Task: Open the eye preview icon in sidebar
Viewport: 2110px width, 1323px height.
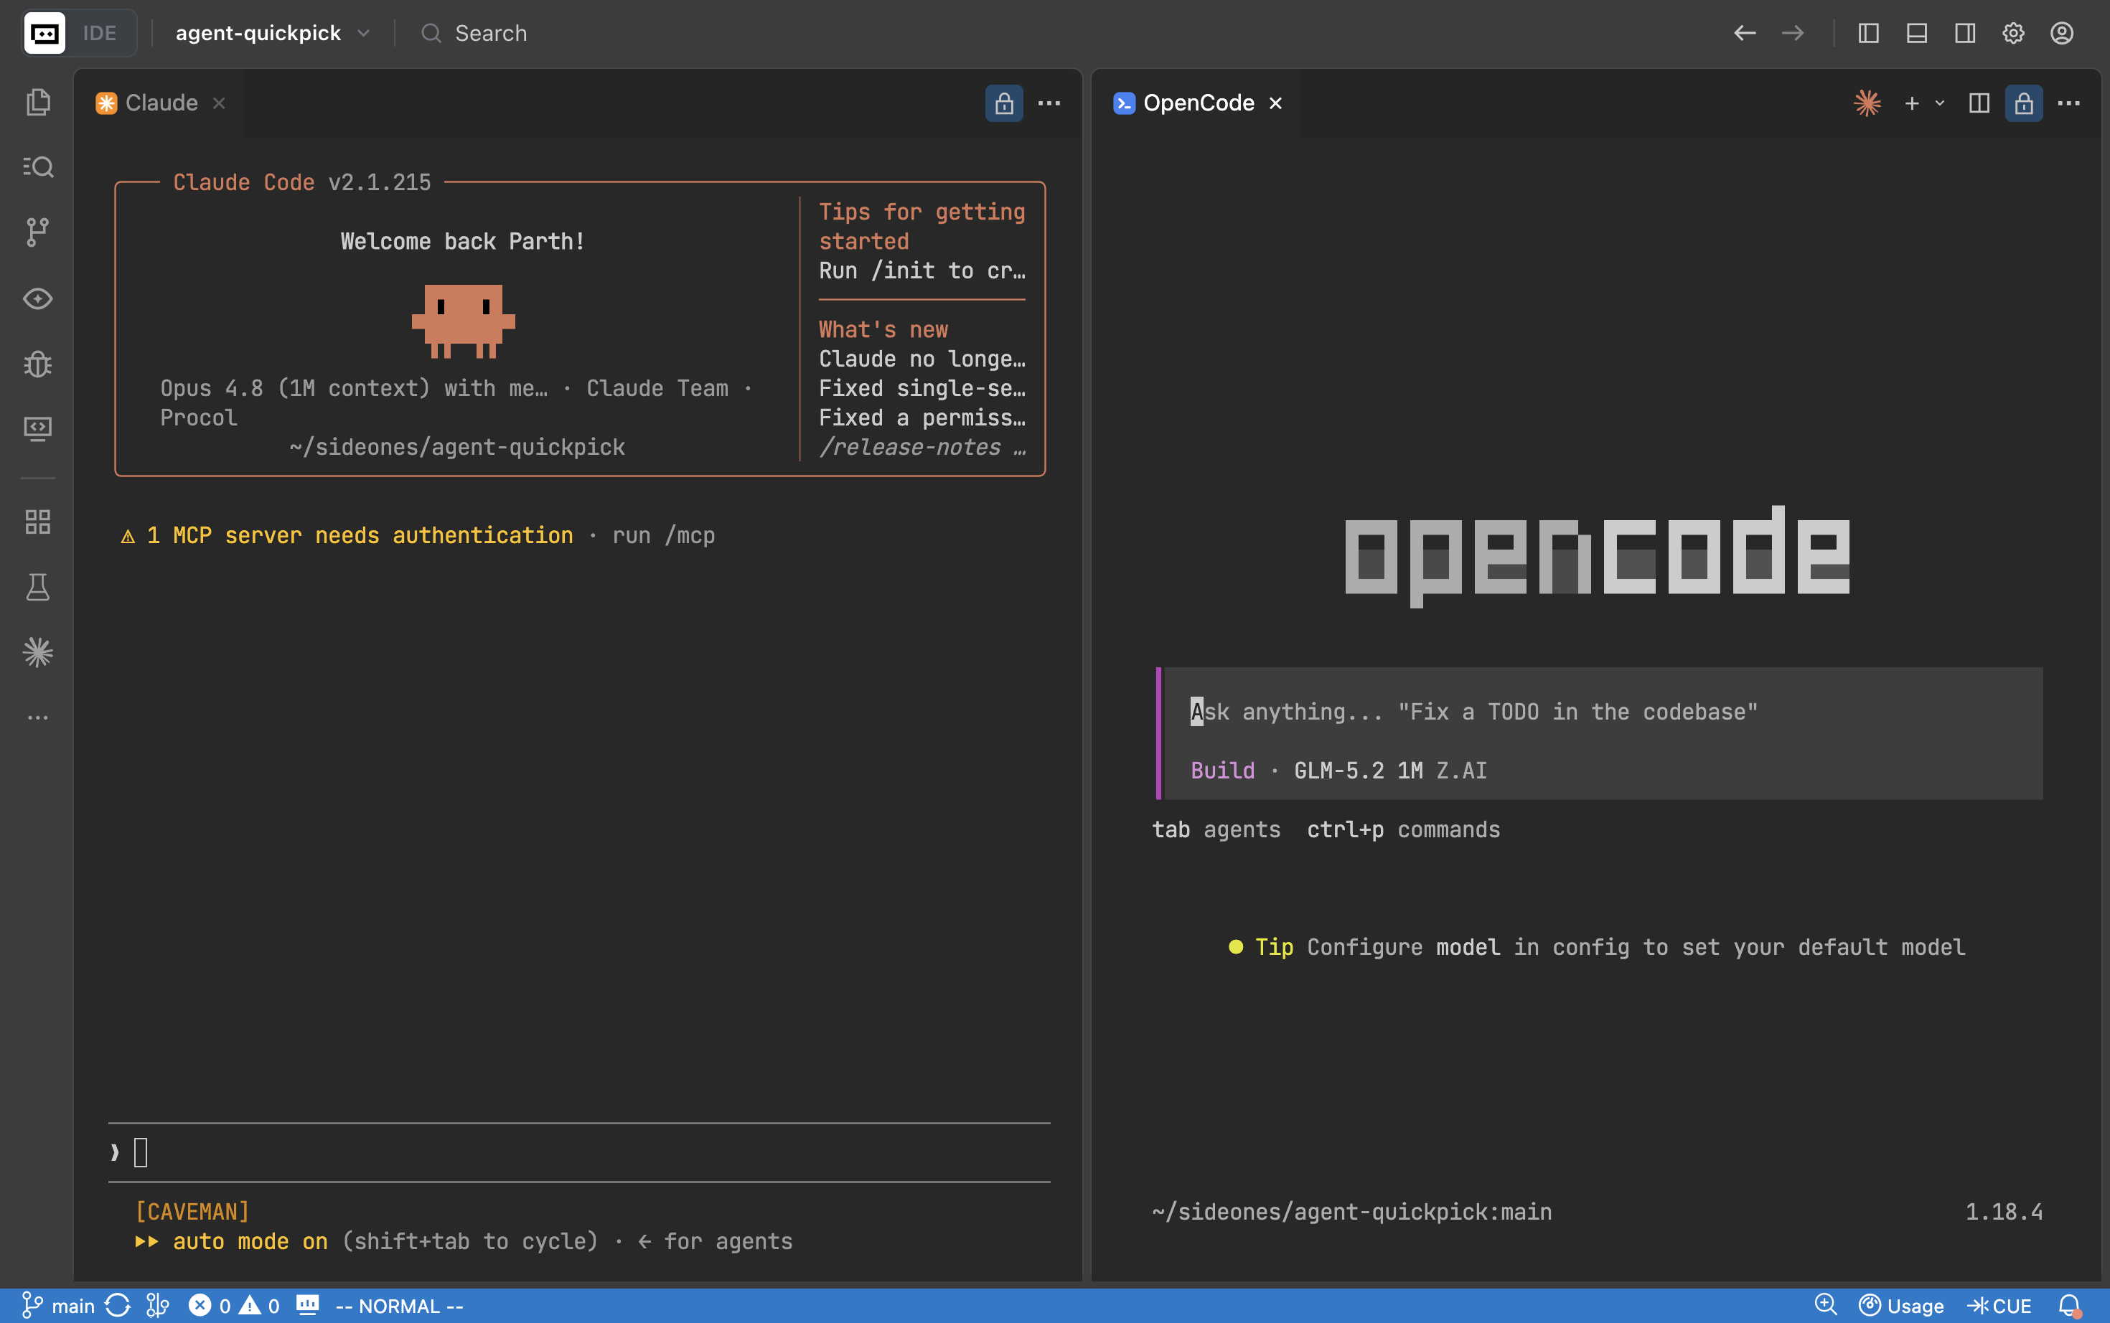Action: click(37, 298)
